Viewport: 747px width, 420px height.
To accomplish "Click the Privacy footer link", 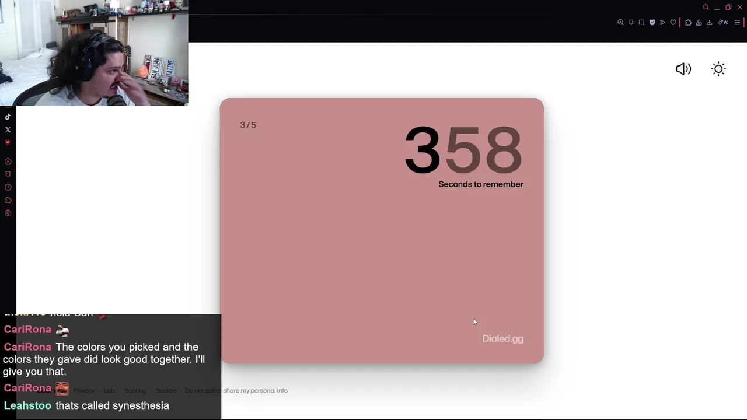I will click(x=83, y=391).
